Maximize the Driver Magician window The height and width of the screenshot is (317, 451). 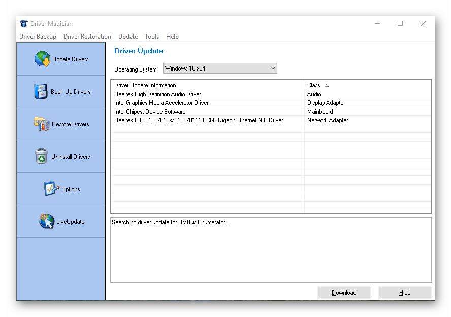(x=400, y=23)
